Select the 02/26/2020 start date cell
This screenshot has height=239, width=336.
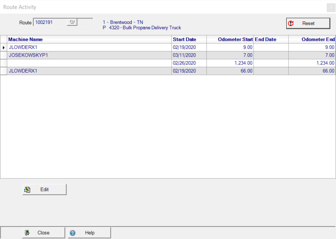[189, 63]
